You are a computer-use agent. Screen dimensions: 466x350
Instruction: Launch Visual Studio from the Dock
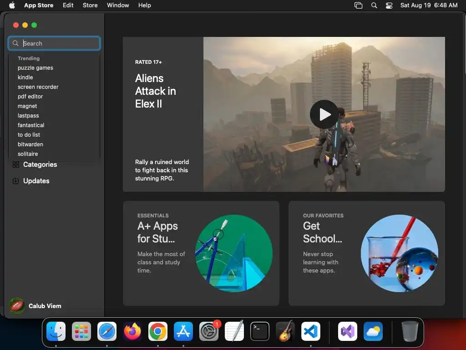[x=347, y=331]
